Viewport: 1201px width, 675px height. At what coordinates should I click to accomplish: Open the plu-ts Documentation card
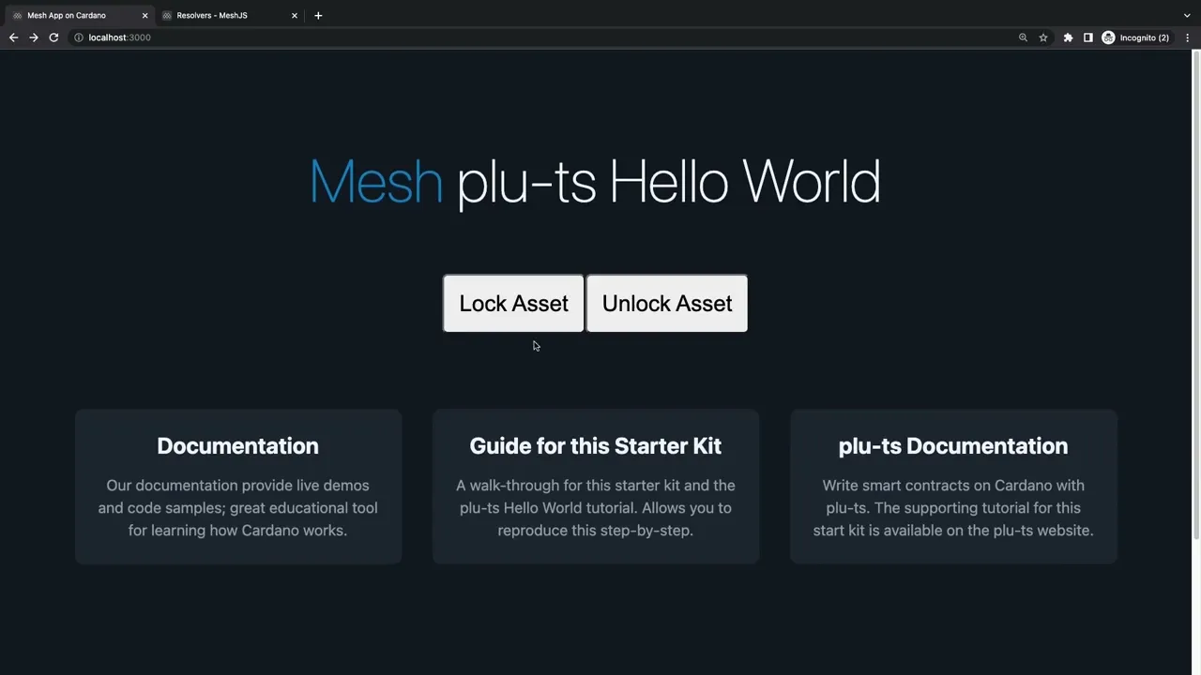[953, 486]
